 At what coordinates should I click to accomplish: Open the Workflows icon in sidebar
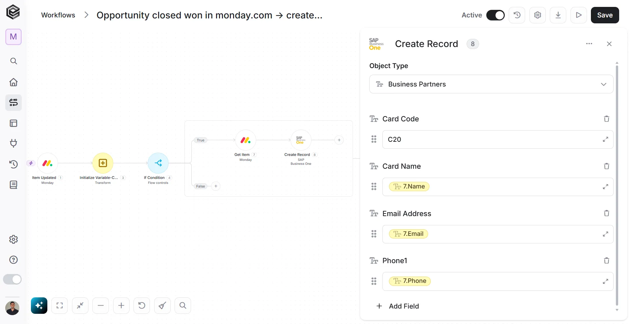coord(13,103)
